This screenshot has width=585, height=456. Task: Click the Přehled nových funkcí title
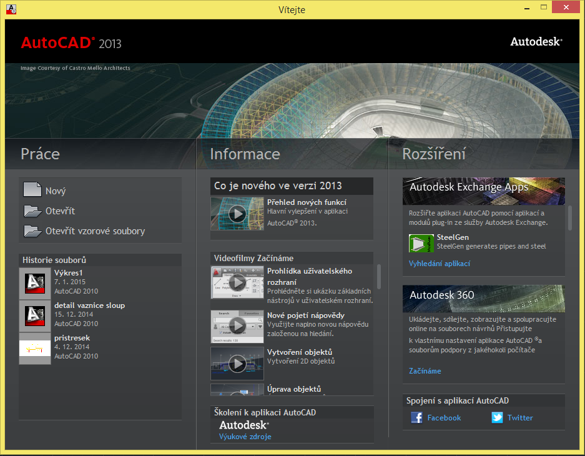pos(307,202)
